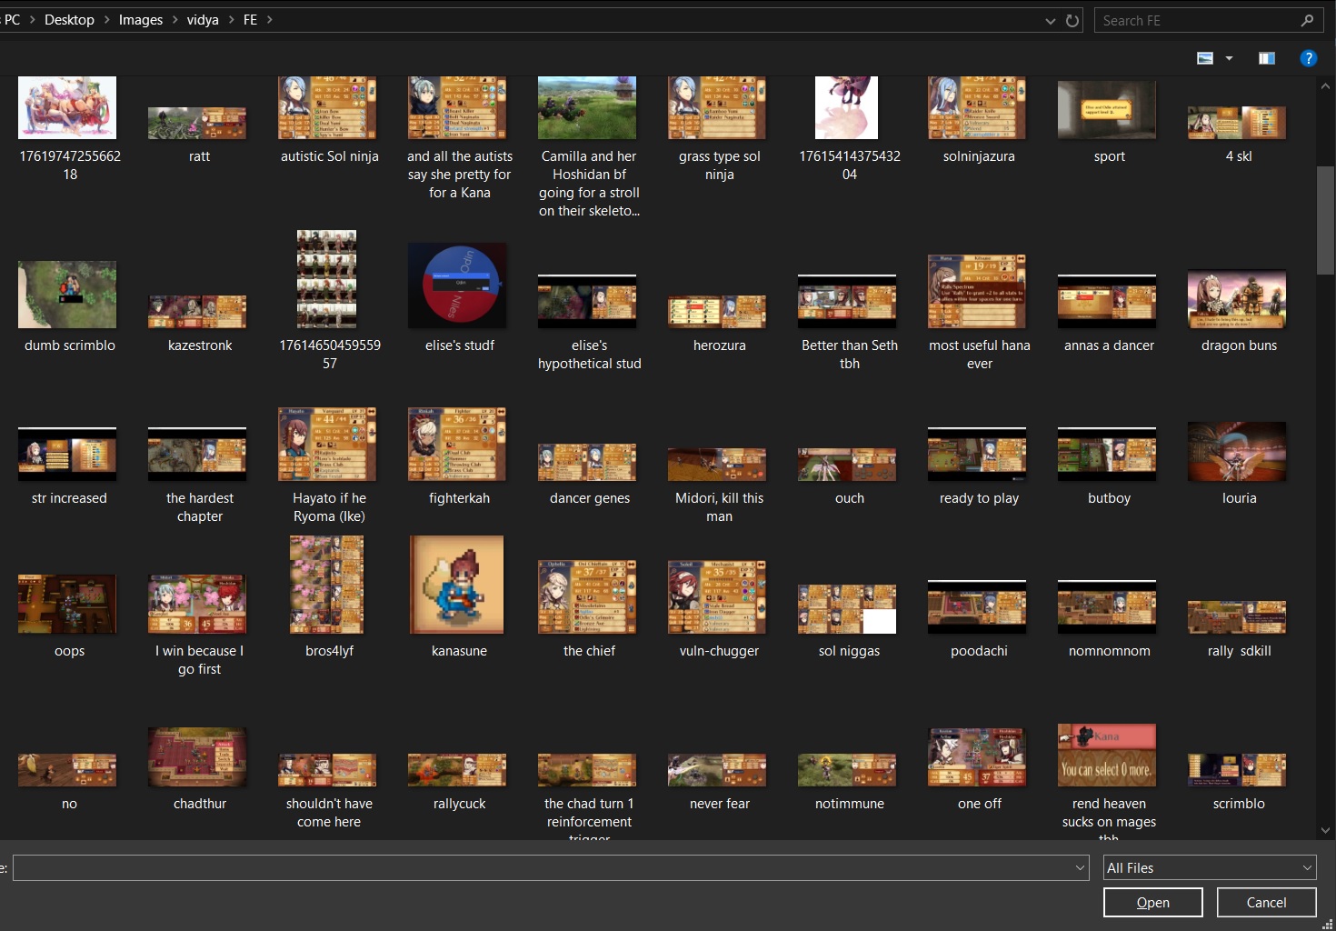Cancel the file dialog
This screenshot has width=1336, height=931.
[1266, 903]
